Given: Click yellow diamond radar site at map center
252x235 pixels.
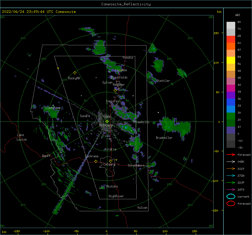Looking at the screenshot, I should [x=107, y=122].
